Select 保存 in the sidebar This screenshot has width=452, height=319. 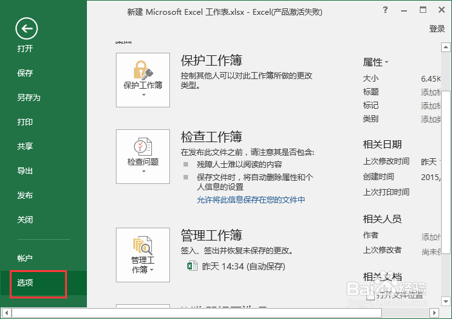click(x=25, y=73)
